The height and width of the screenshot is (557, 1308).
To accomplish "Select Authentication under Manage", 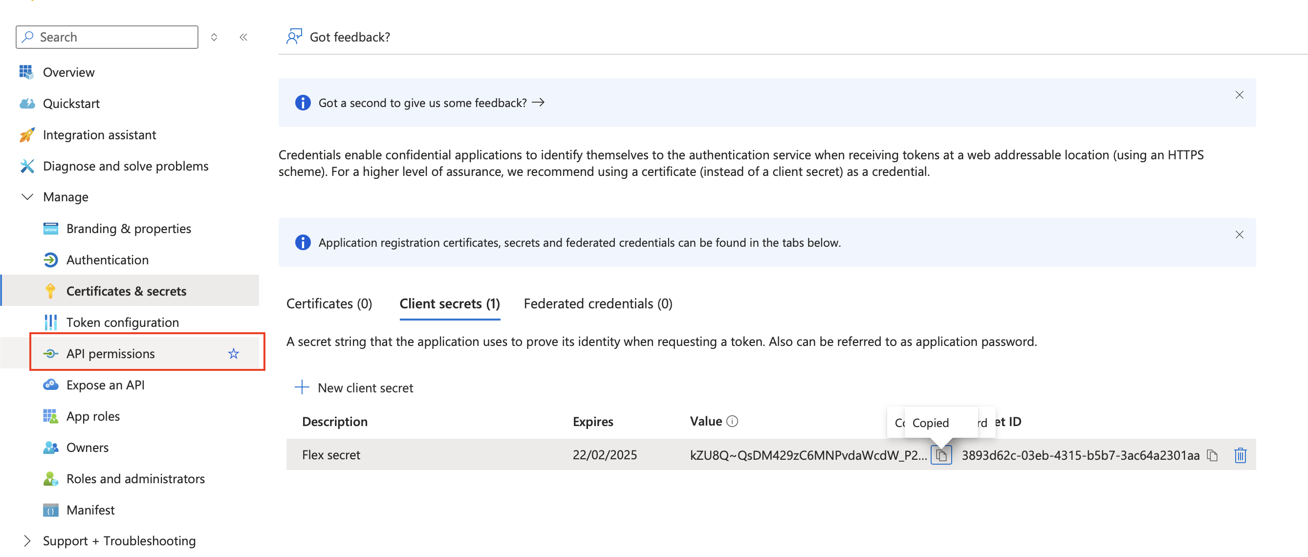I will point(107,259).
